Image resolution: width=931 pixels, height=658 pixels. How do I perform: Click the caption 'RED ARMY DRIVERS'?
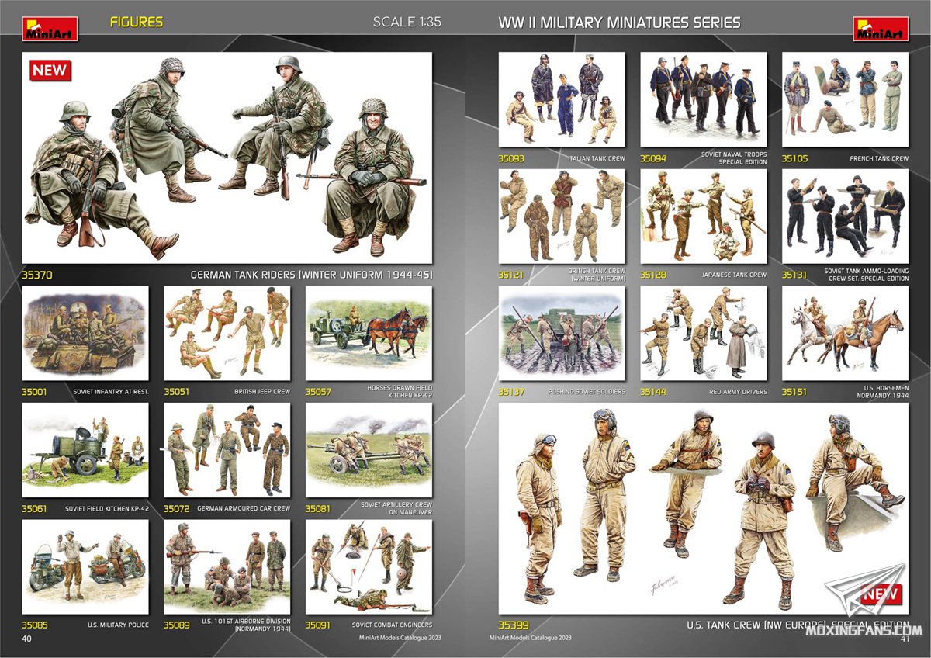pyautogui.click(x=736, y=392)
